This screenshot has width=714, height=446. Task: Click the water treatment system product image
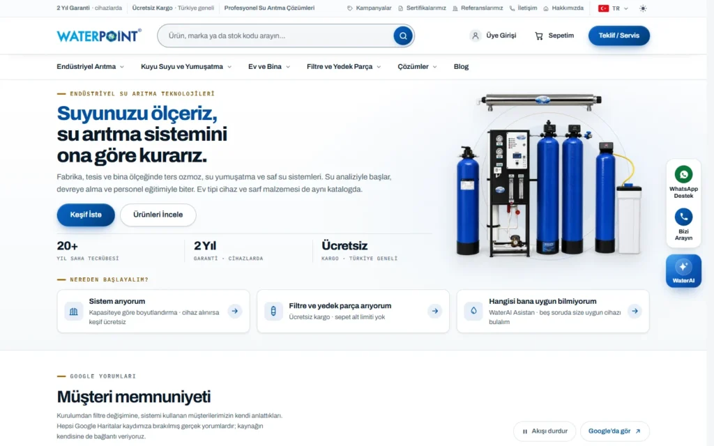tap(549, 175)
